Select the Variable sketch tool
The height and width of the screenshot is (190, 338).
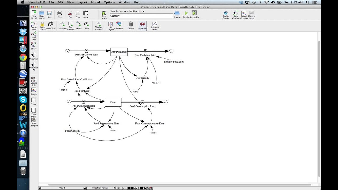pos(63,25)
